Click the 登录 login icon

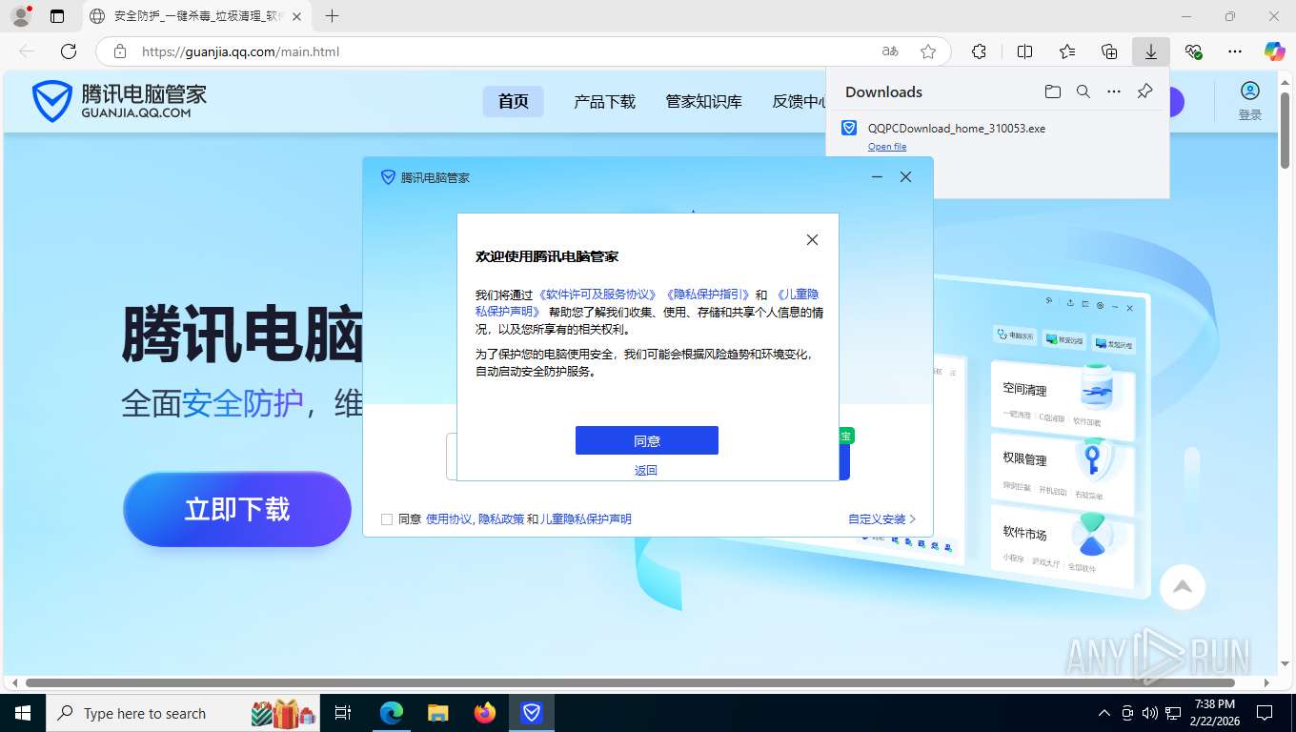point(1249,100)
